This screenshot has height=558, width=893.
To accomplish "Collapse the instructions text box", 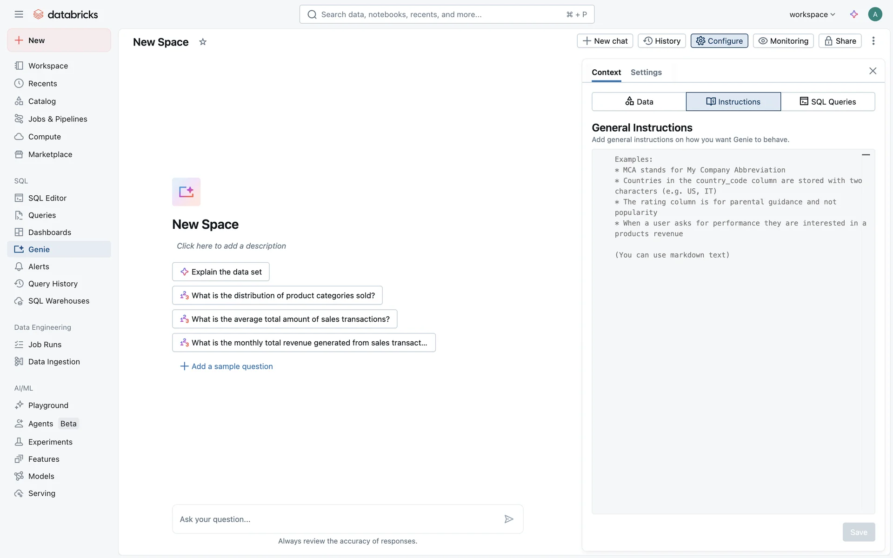I will (866, 155).
